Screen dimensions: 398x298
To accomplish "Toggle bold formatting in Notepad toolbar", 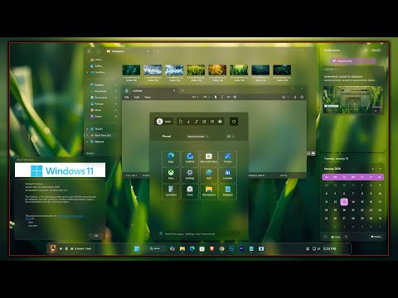I will coord(216,97).
